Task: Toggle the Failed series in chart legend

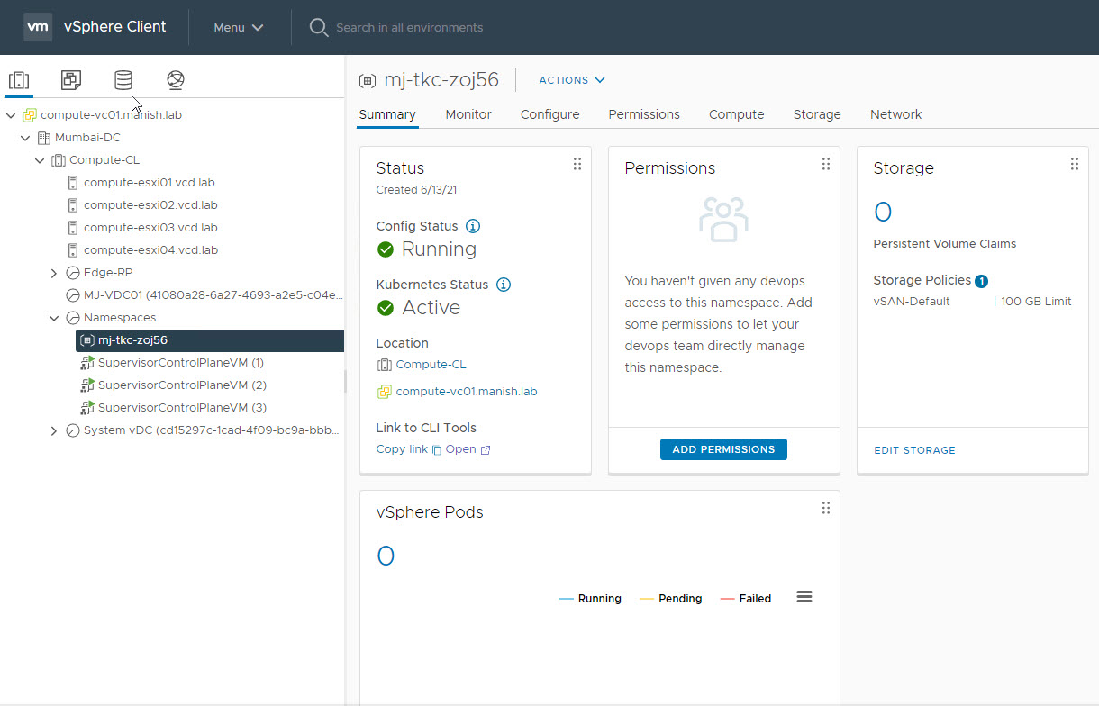Action: point(746,599)
